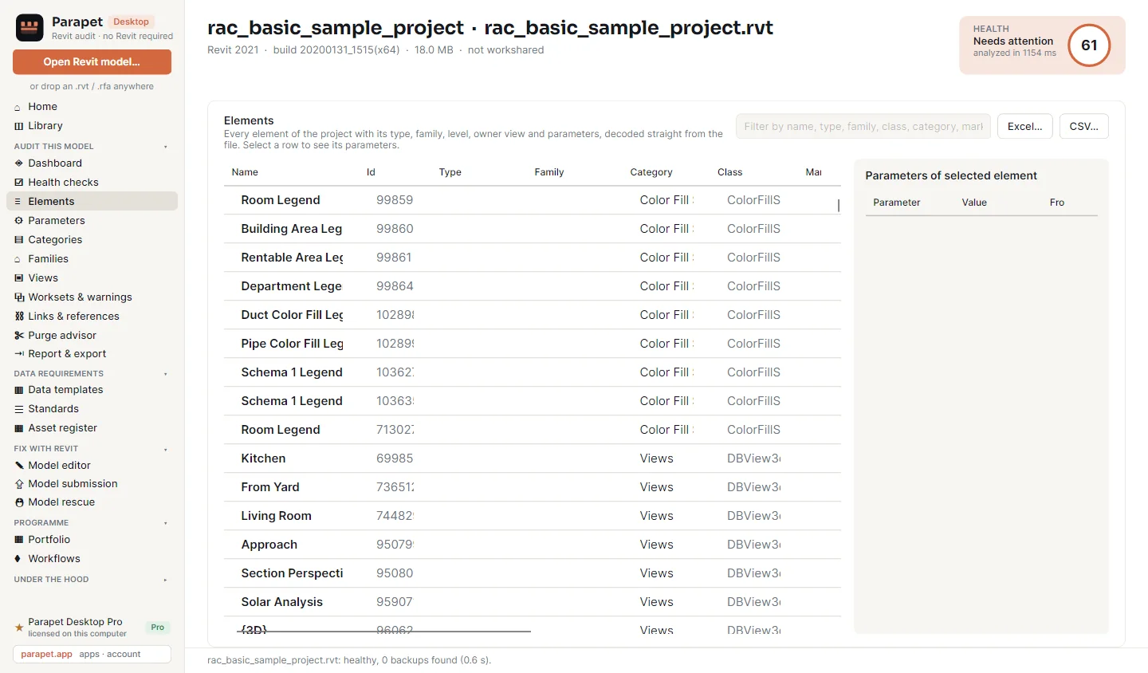Open the Workflows page
The height and width of the screenshot is (673, 1148).
point(92,559)
